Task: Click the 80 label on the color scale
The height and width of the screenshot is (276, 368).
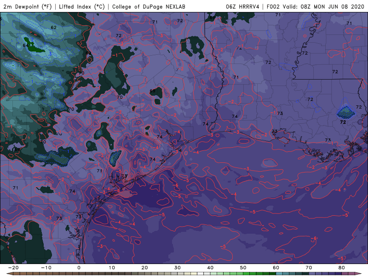Action: pos(342,268)
